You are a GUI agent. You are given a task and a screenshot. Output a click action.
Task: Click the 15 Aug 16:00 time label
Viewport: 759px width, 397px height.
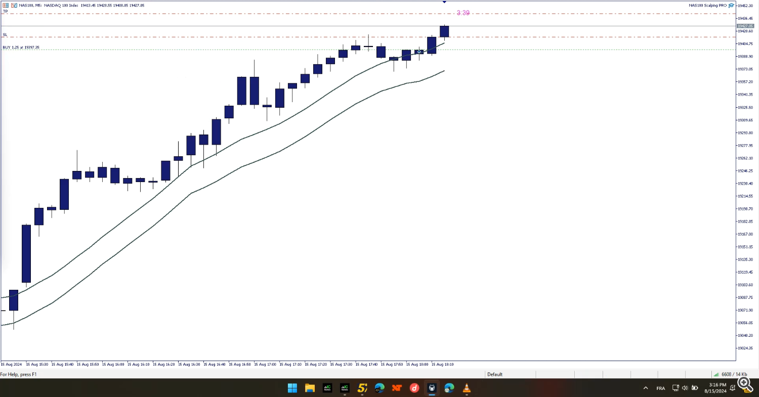pos(113,364)
